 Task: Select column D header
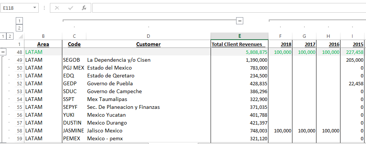pyautogui.click(x=148, y=36)
